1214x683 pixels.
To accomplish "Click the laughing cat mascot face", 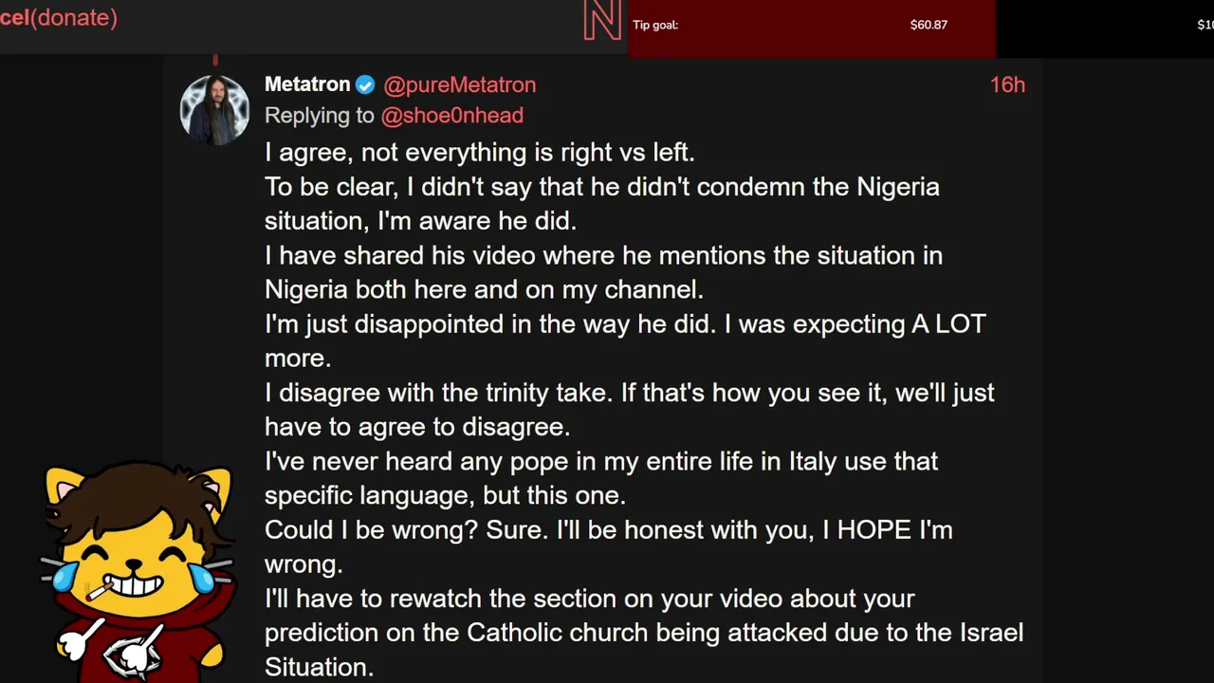I will 136,562.
